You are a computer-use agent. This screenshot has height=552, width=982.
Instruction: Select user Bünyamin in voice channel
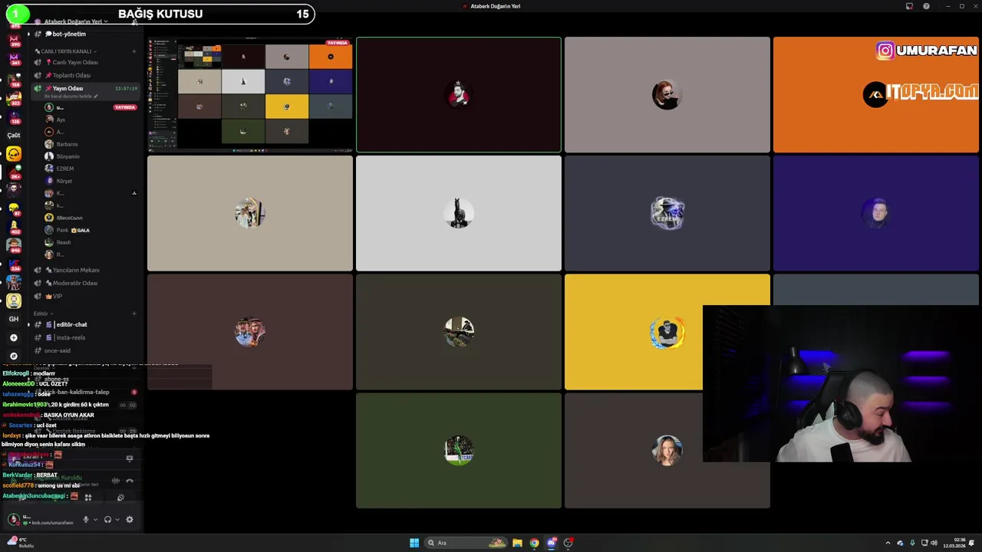(68, 156)
